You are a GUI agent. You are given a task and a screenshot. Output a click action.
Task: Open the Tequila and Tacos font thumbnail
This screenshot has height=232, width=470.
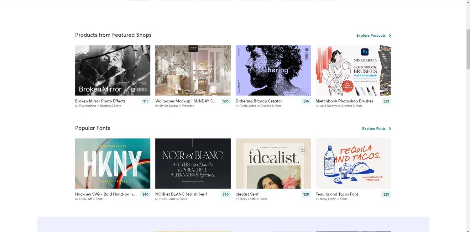(353, 164)
